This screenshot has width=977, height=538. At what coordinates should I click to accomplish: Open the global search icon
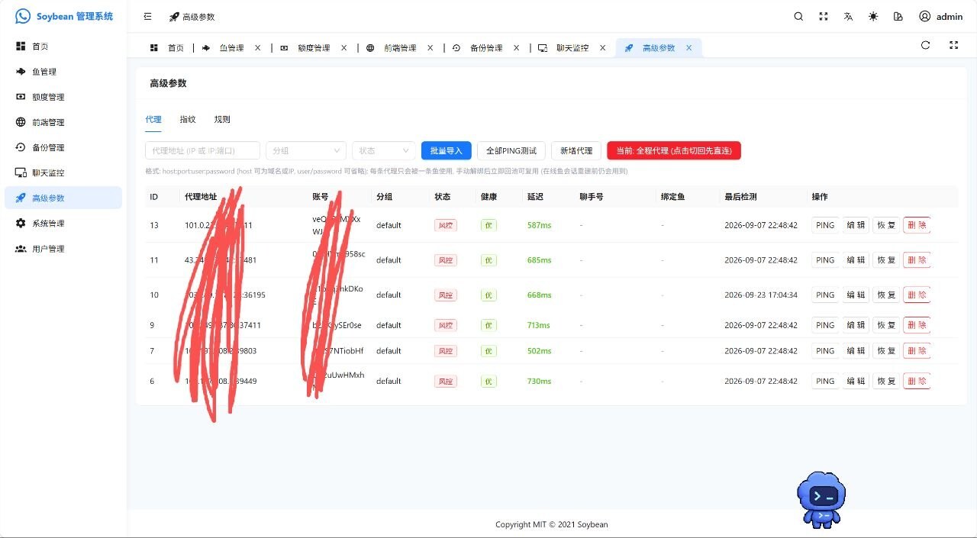coord(798,16)
